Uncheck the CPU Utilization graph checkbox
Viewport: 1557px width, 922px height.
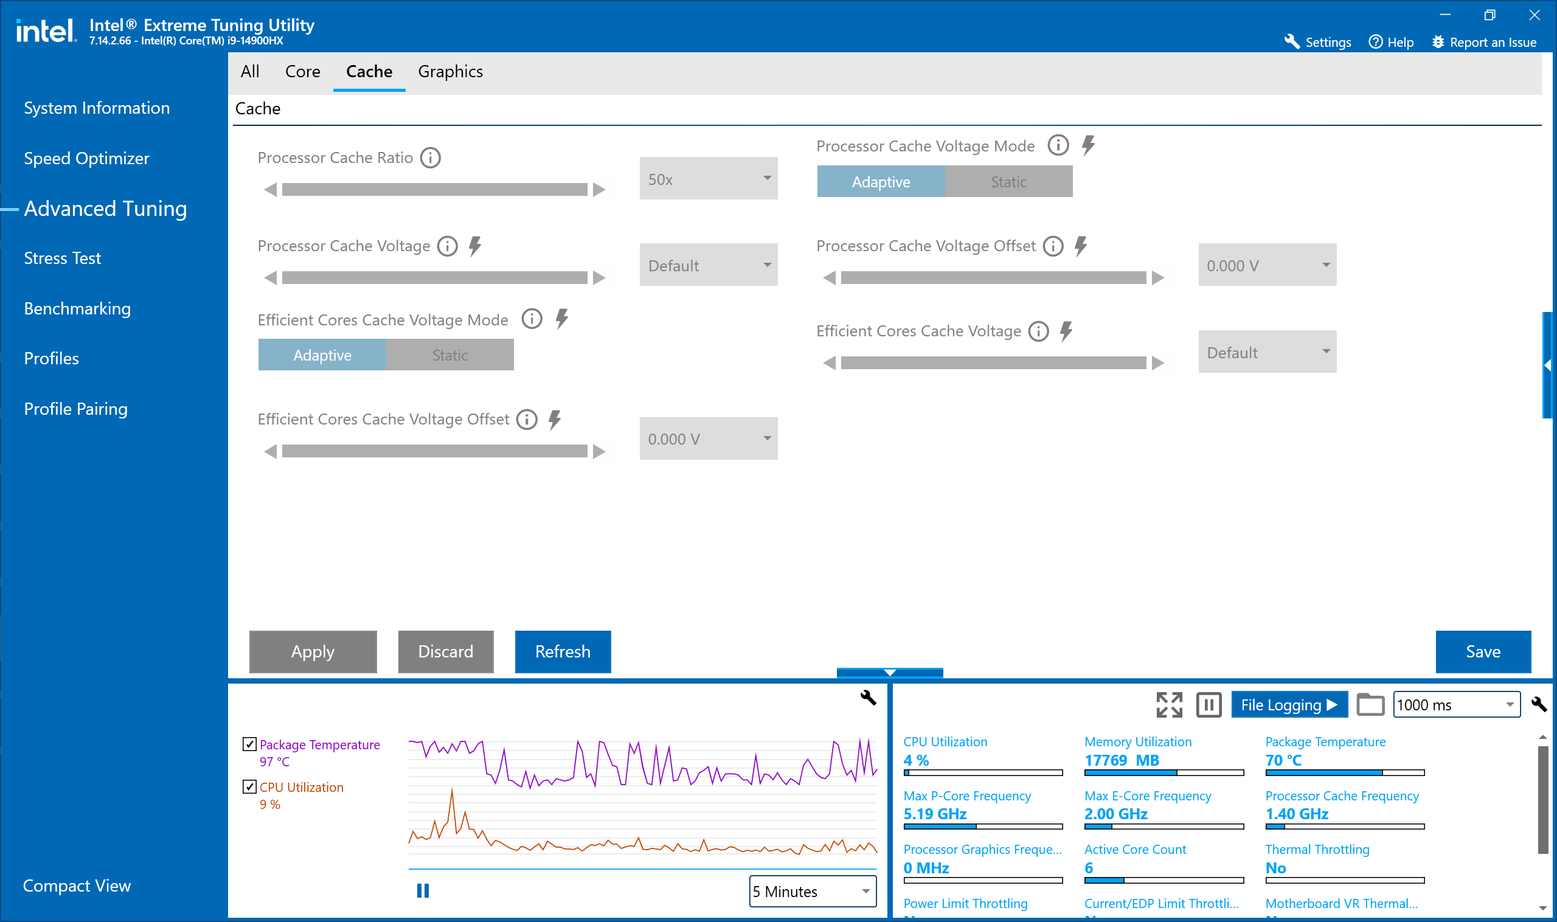click(x=250, y=786)
